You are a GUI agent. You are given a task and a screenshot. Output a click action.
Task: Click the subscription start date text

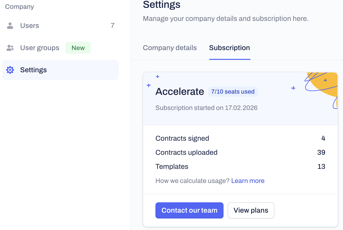206,108
